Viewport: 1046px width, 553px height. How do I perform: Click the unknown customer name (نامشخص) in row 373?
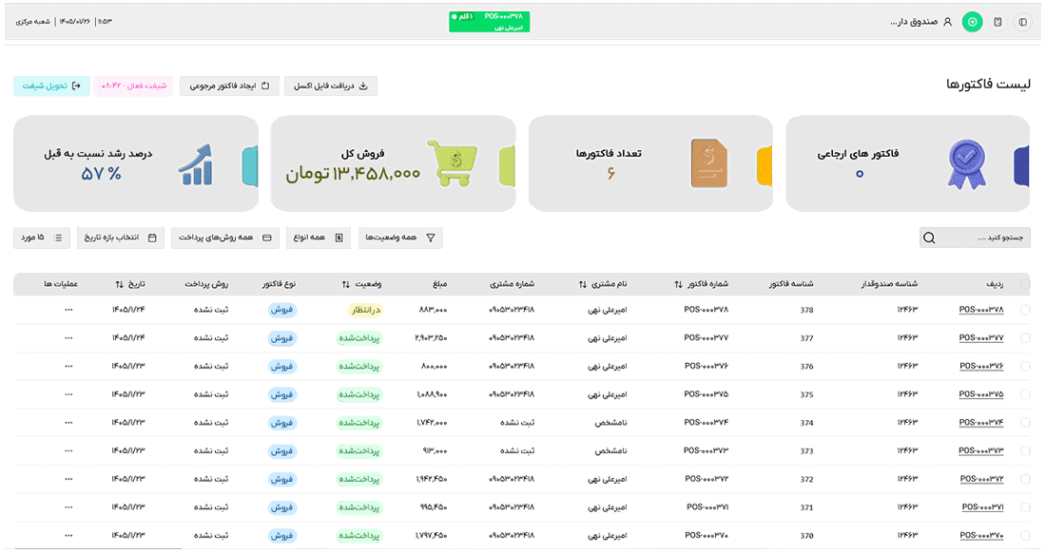click(610, 451)
